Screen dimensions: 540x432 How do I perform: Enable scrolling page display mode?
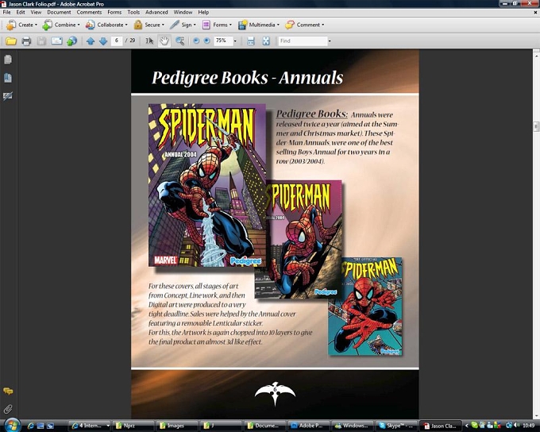[x=251, y=41]
